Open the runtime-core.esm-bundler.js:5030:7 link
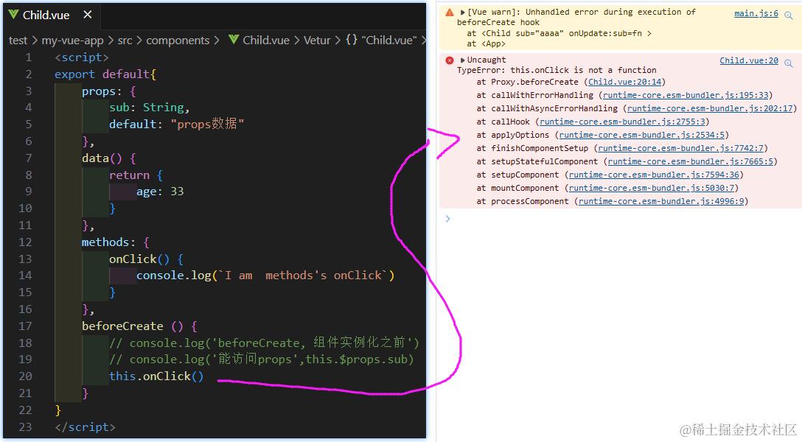 point(652,188)
